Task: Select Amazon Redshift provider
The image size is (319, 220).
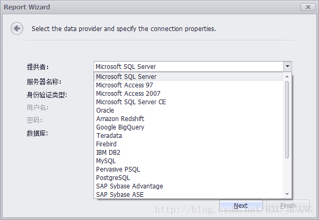Action: tap(188, 119)
